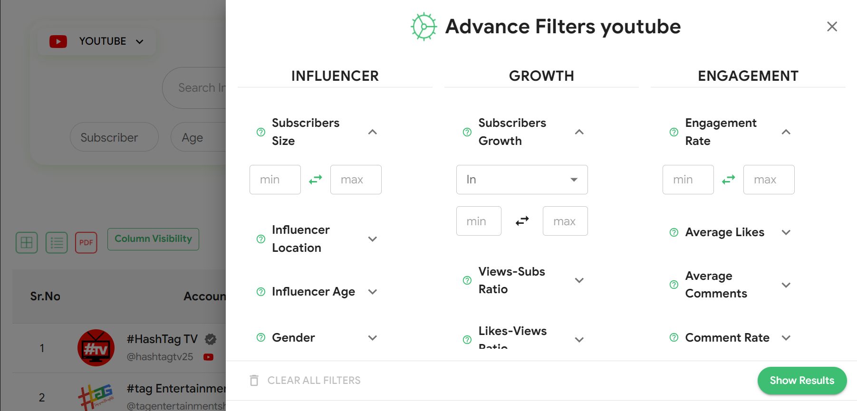Export the table as PDF

(86, 242)
